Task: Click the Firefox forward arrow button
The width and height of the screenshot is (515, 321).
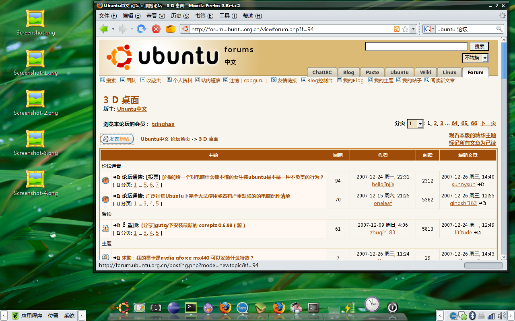Action: [123, 29]
